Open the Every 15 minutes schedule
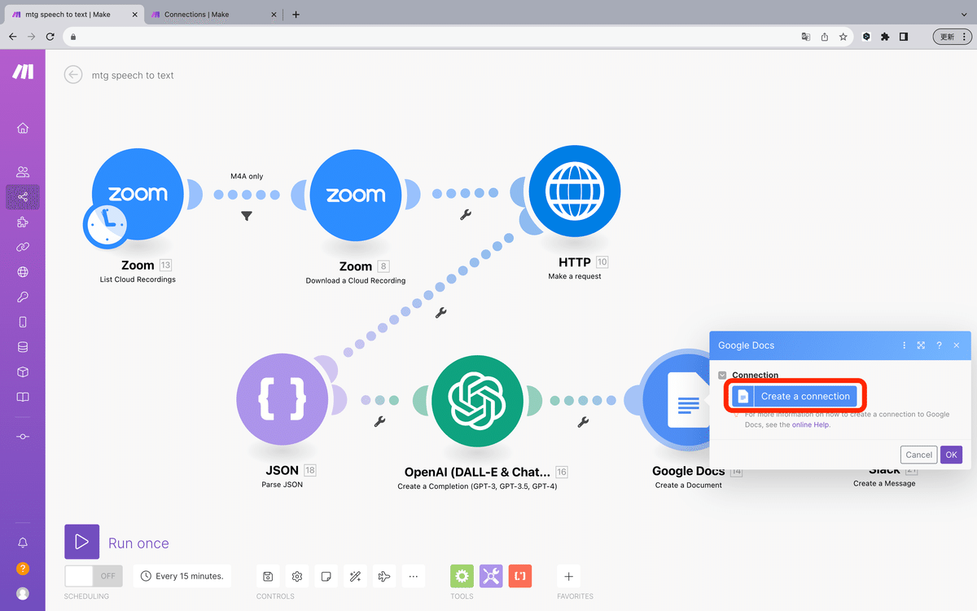Screen dimensions: 977x611 pos(182,576)
